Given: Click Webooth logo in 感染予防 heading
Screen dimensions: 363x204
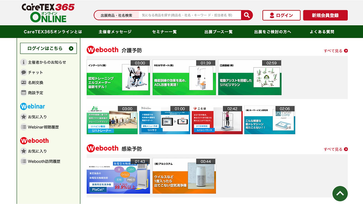Looking at the screenshot, I should point(103,148).
